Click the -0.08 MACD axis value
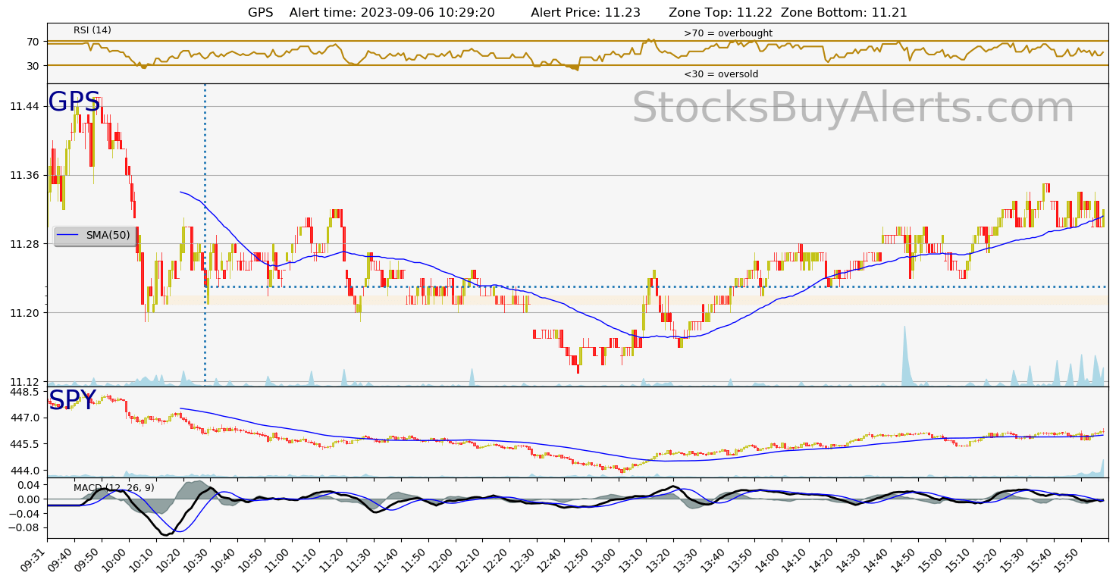The height and width of the screenshot is (582, 1119). (25, 527)
